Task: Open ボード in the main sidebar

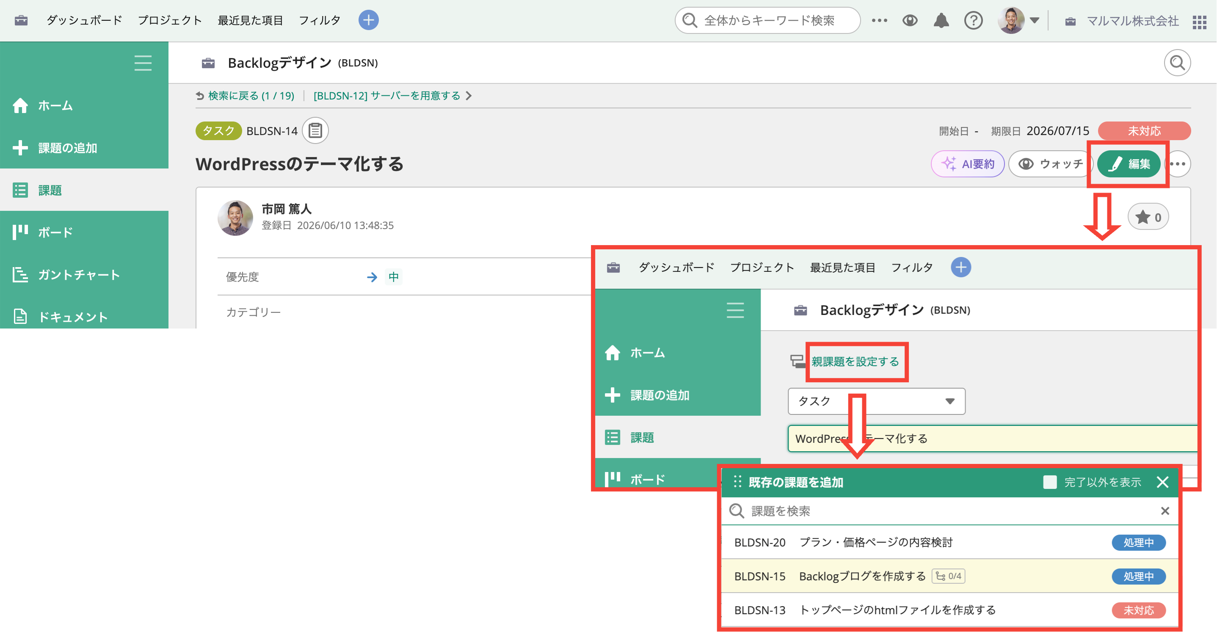Action: [x=84, y=232]
